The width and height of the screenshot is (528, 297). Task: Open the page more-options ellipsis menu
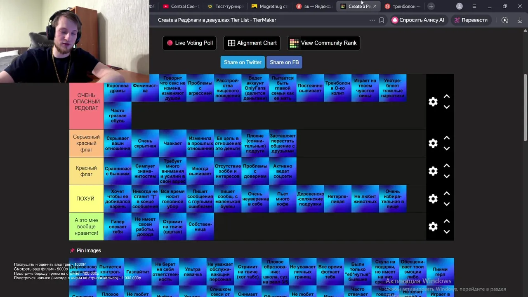(372, 20)
